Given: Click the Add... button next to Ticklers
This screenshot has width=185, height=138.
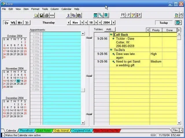Looking at the screenshot, I should click(110, 29).
